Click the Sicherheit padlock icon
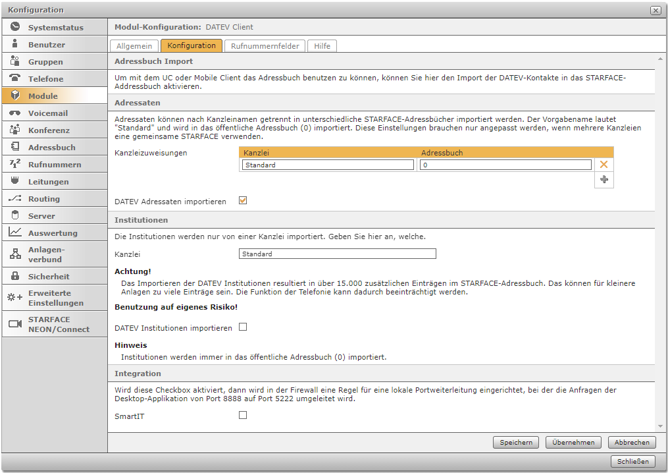 coord(15,276)
